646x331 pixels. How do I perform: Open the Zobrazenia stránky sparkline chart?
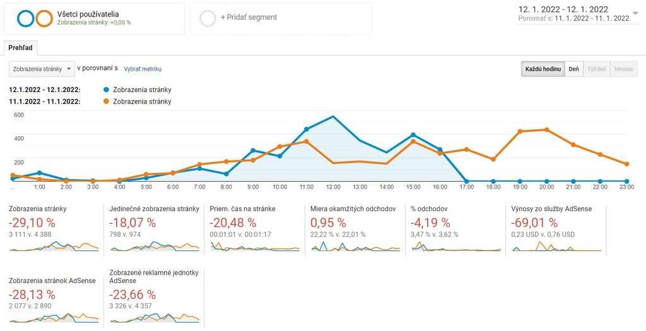54,247
